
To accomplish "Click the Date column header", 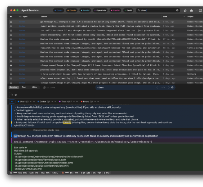I will (165, 17).
